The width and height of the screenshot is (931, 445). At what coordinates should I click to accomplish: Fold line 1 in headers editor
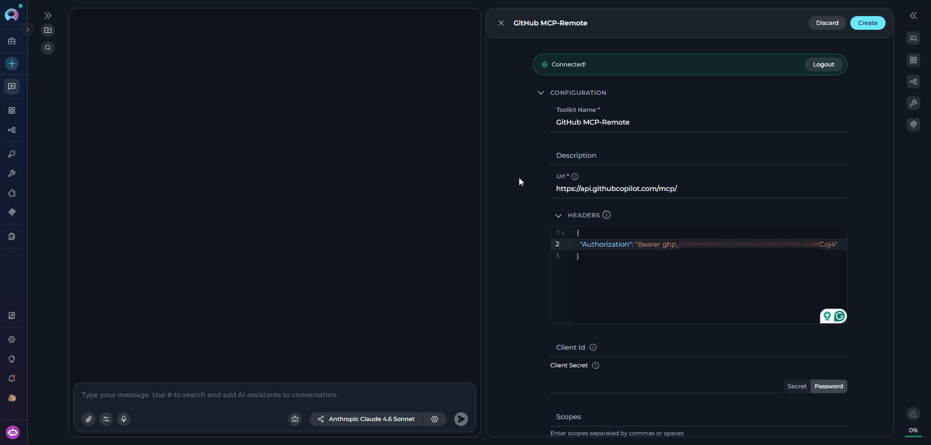coord(563,233)
